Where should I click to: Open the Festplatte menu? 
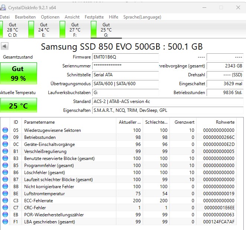94,17
